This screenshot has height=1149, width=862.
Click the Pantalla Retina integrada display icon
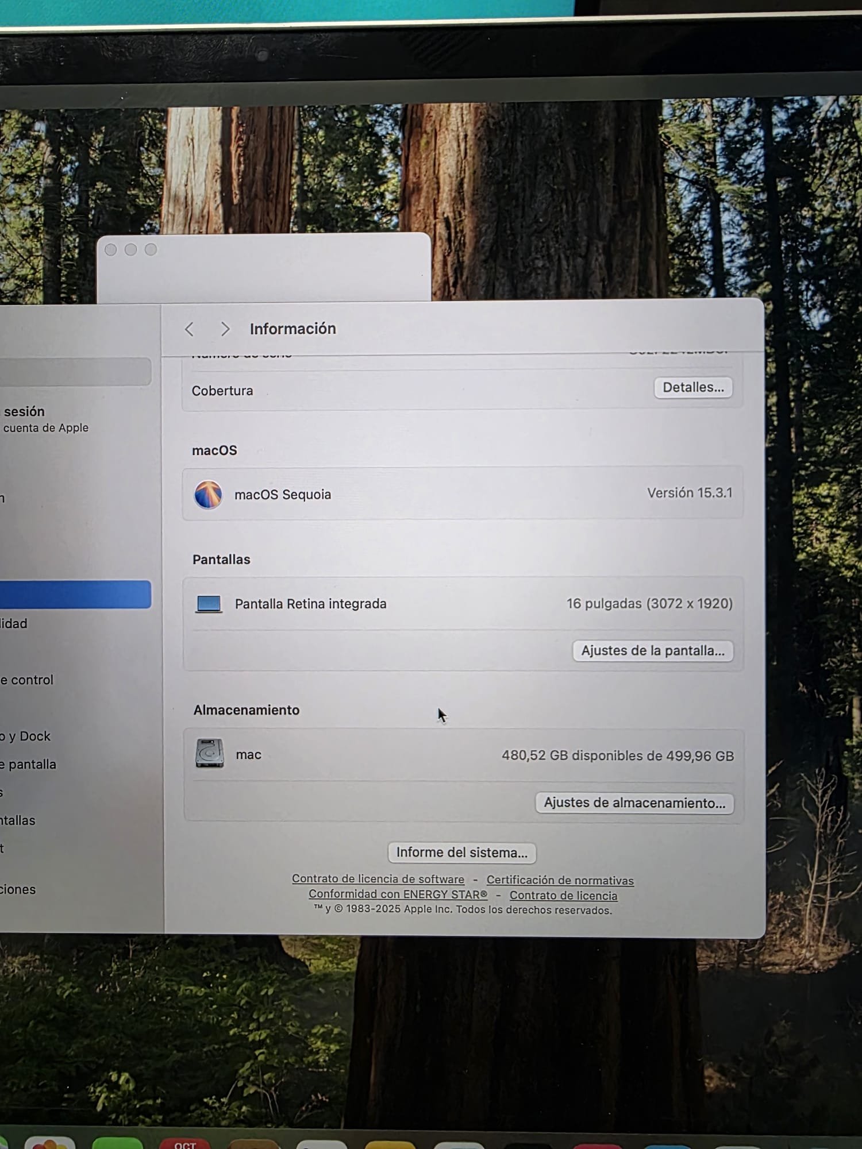point(209,604)
